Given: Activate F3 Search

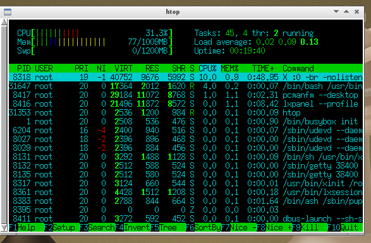Looking at the screenshot, I should (97, 228).
